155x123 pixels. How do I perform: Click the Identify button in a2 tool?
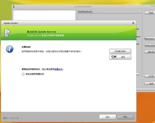(150, 52)
